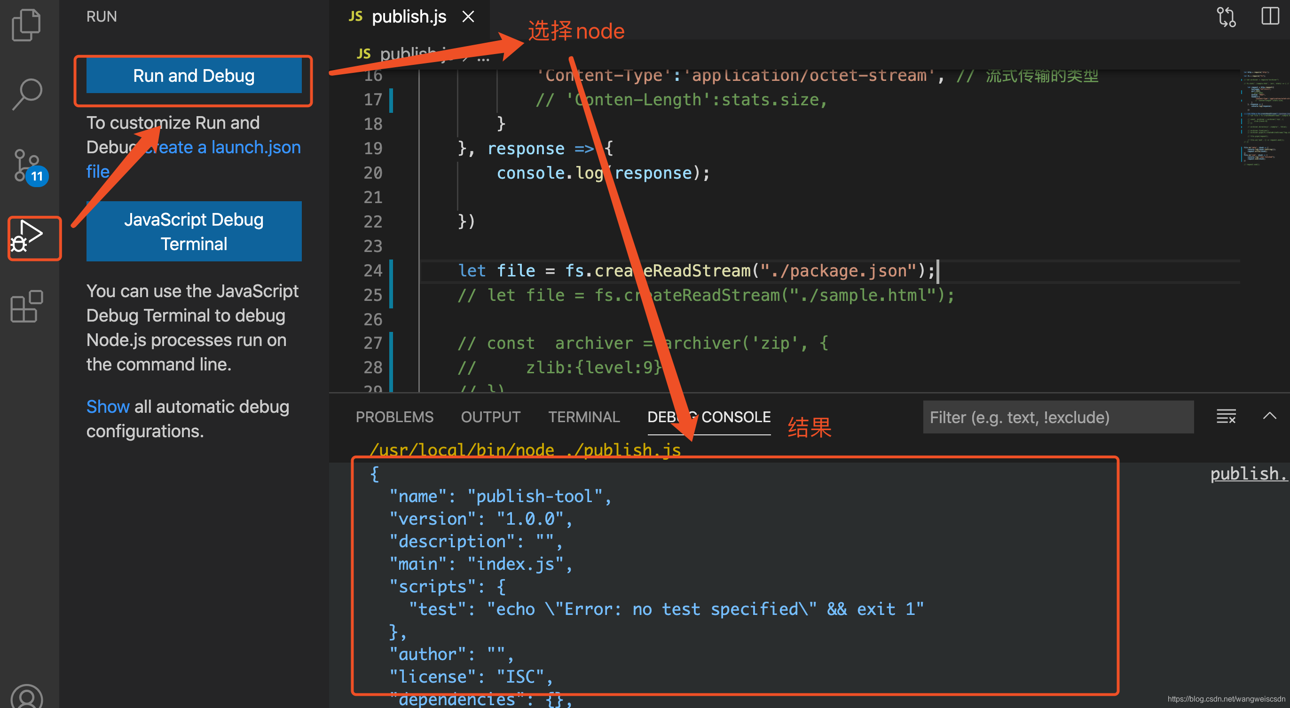Image resolution: width=1290 pixels, height=708 pixels.
Task: Click the "license": "ISC" output line
Action: [x=471, y=677]
